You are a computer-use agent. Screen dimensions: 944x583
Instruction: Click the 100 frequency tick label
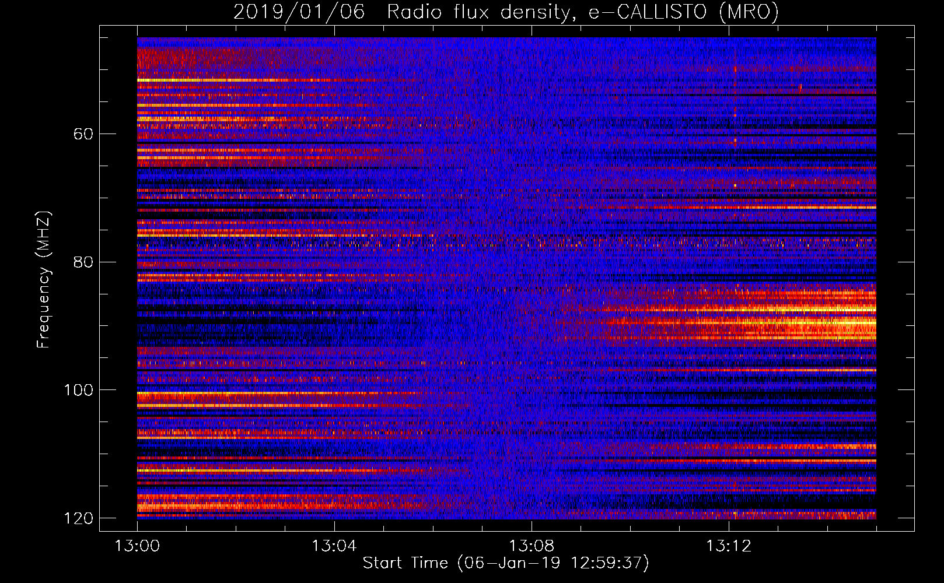pyautogui.click(x=79, y=390)
